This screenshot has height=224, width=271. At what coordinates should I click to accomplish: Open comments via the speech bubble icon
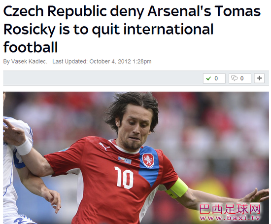pyautogui.click(x=234, y=78)
